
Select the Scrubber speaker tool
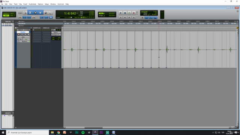(46, 13)
